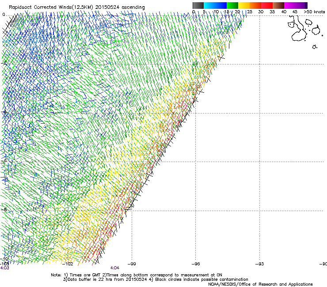Screen dimensions: 327x287
Task: Click the longitude label '-93'
Action: [x=259, y=264]
